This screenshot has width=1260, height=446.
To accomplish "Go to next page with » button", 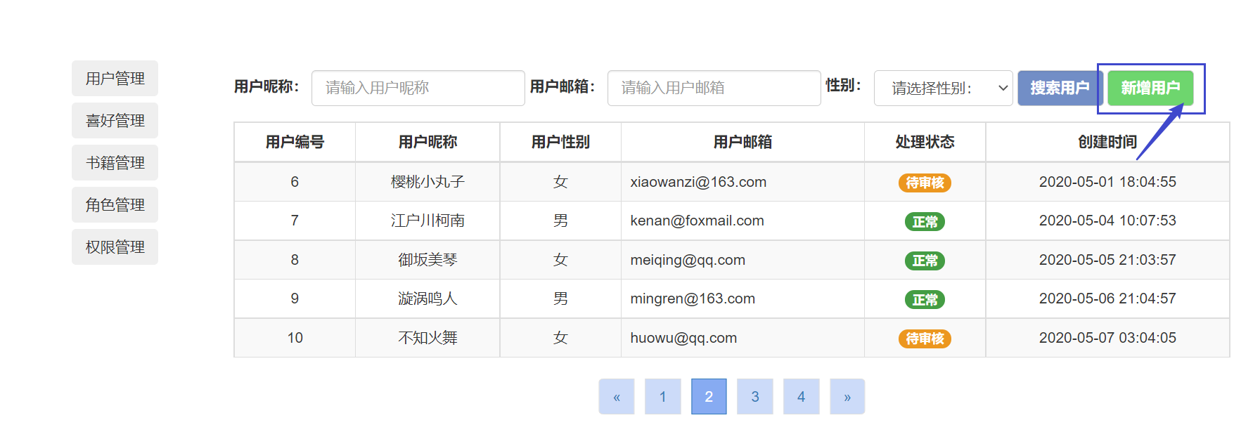I will (847, 397).
